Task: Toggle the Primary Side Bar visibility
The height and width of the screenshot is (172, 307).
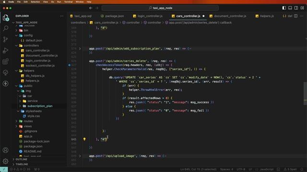Action: pyautogui.click(x=284, y=8)
